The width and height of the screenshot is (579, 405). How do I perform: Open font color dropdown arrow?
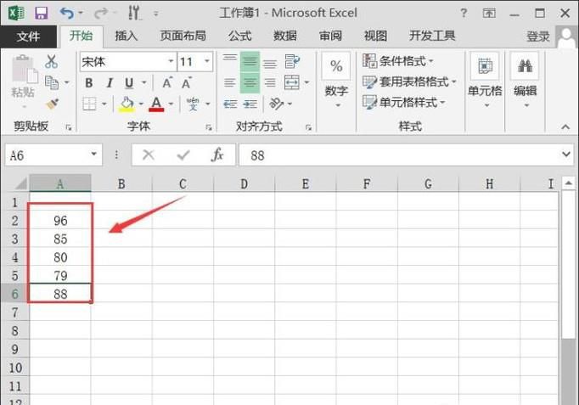171,104
